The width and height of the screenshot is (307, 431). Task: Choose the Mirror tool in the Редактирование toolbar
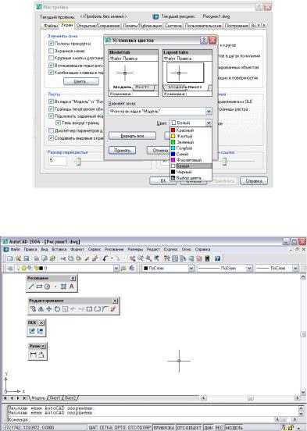41,309
